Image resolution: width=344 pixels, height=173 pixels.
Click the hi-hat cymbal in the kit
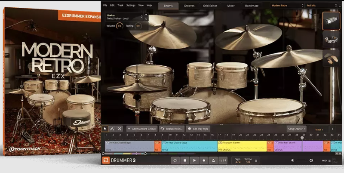pyautogui.click(x=137, y=88)
